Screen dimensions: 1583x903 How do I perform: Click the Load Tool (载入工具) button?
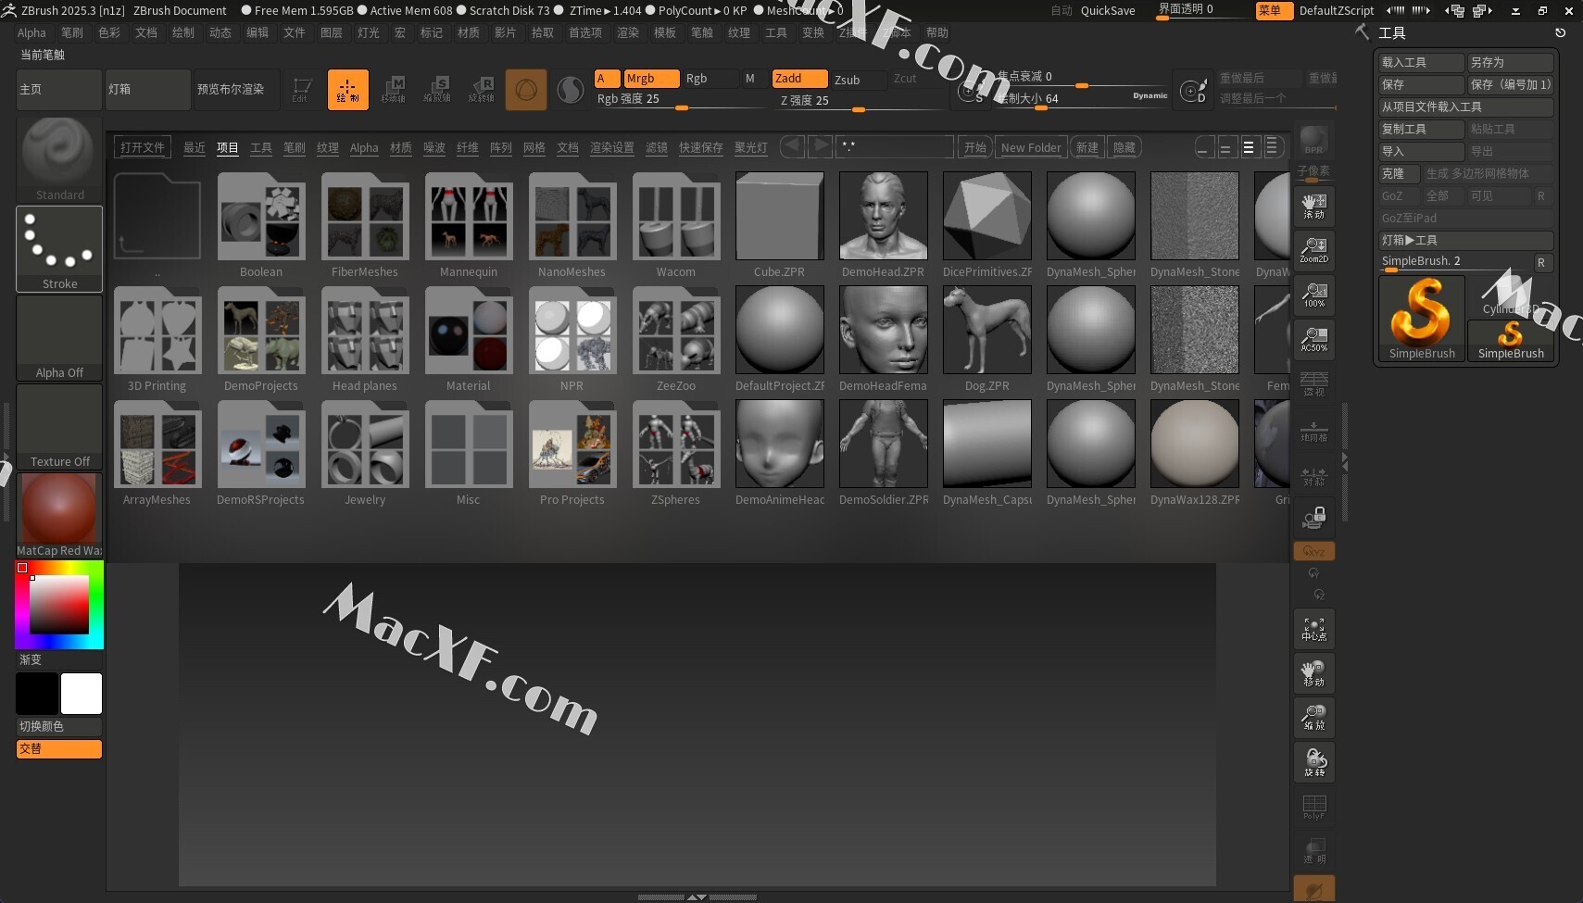1421,62
